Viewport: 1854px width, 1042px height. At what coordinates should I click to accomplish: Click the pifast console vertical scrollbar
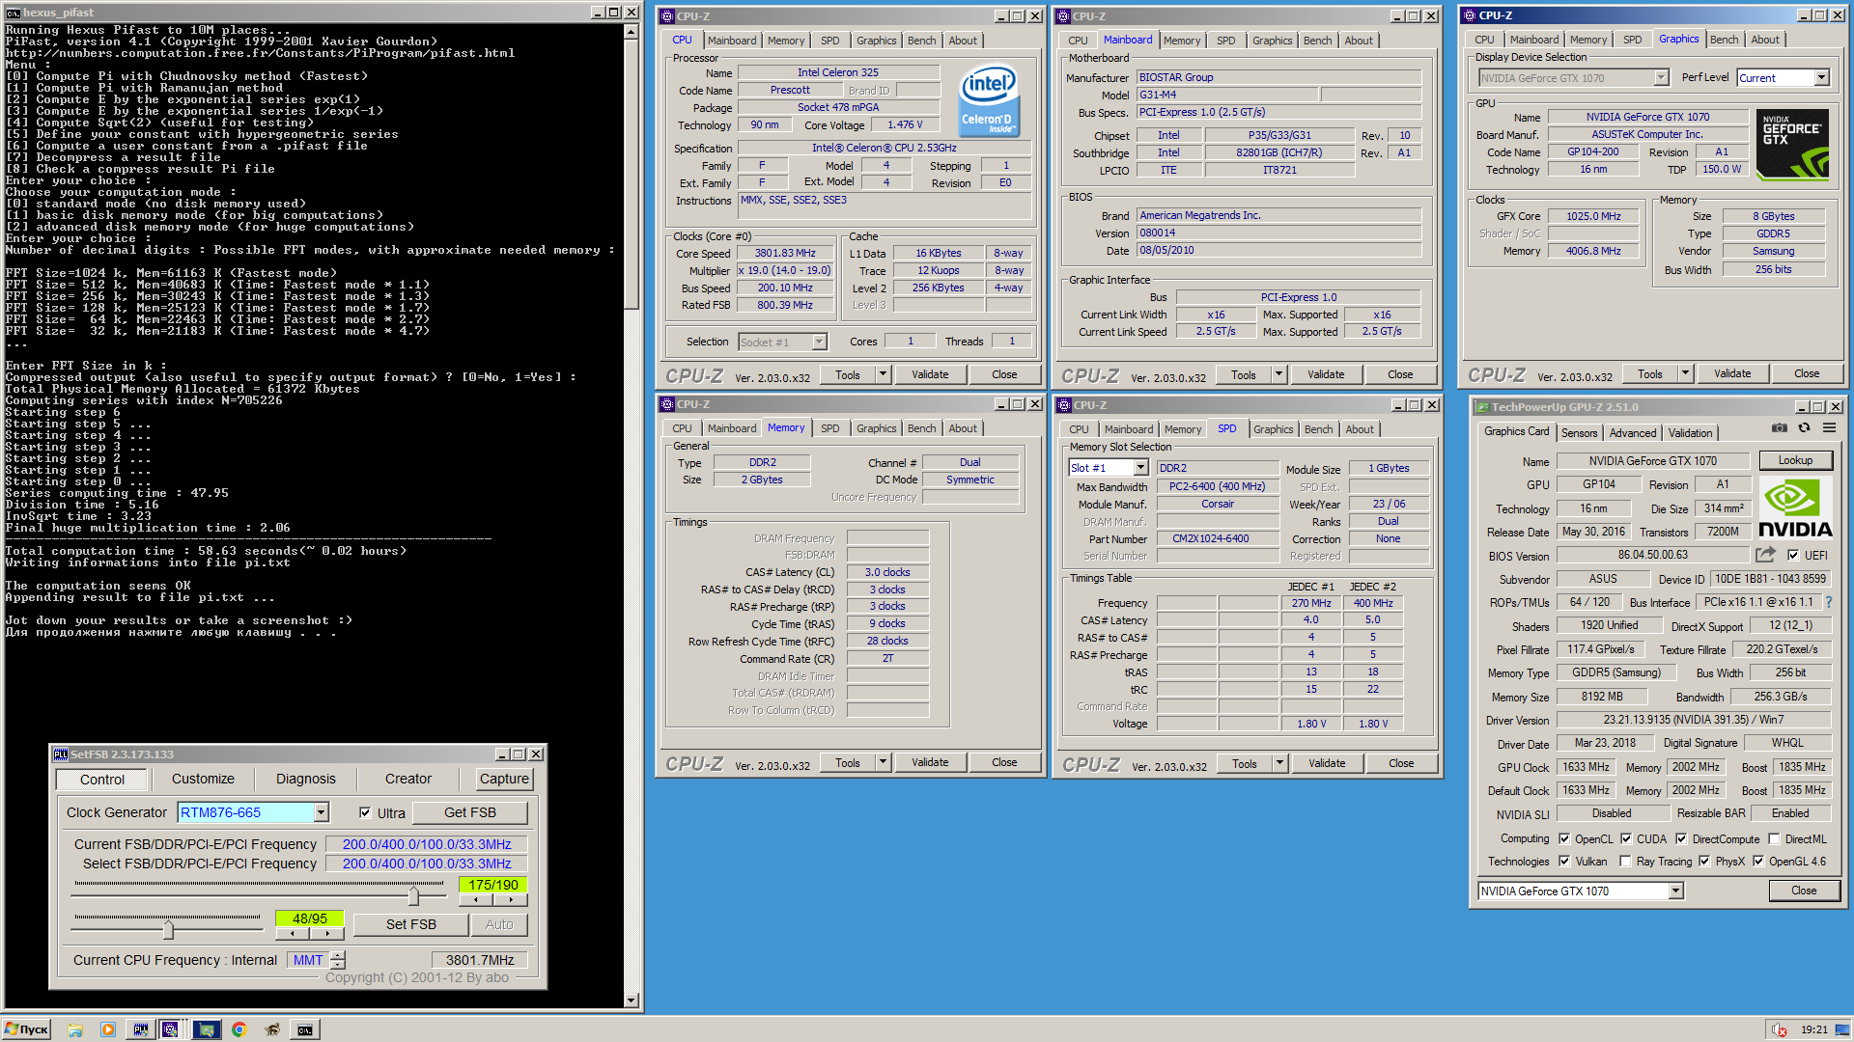tap(632, 516)
